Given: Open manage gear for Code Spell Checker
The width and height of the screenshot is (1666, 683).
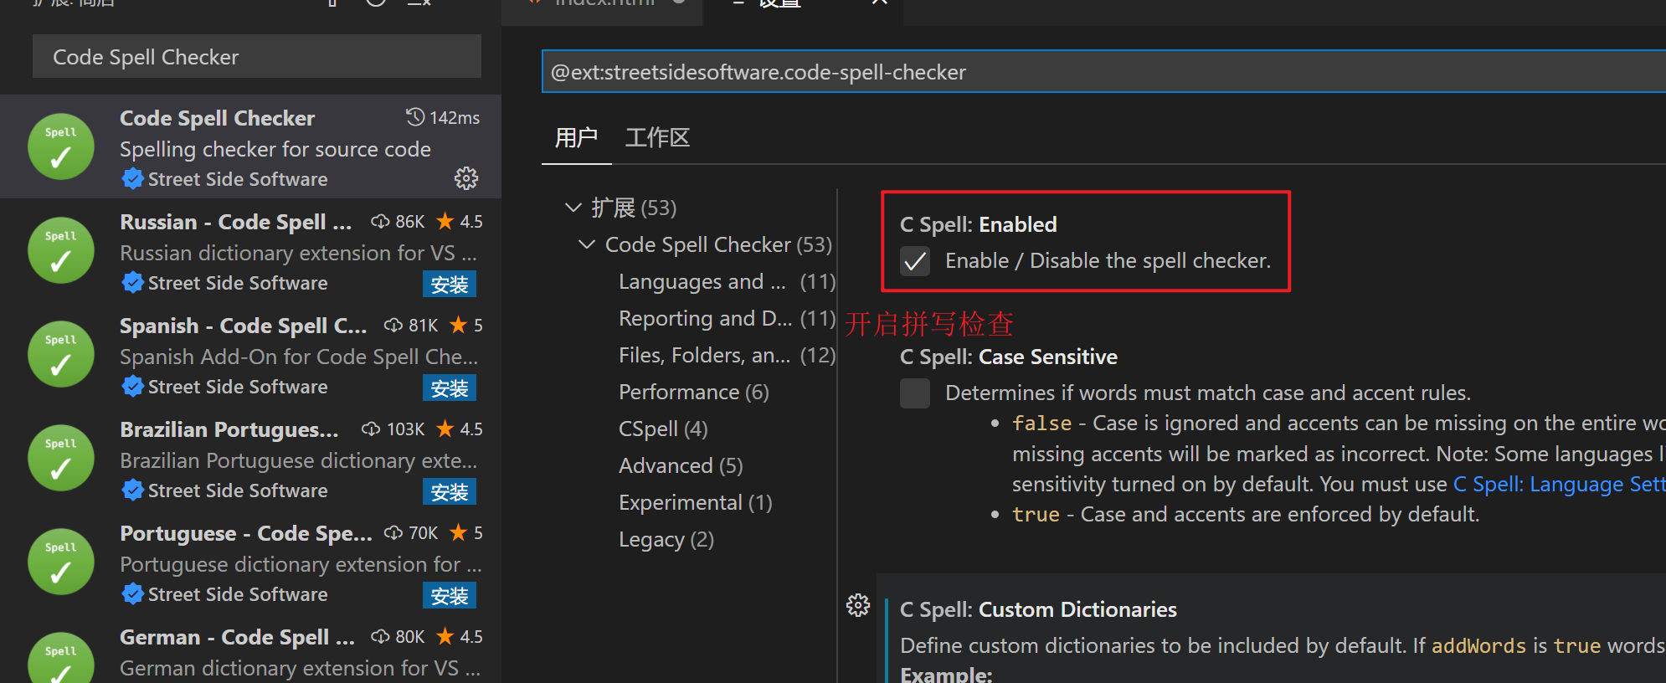Looking at the screenshot, I should (466, 178).
